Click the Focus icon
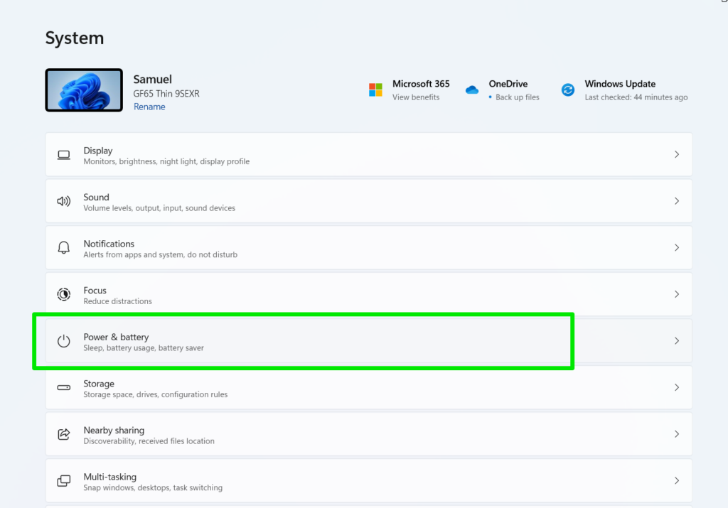 tap(63, 294)
